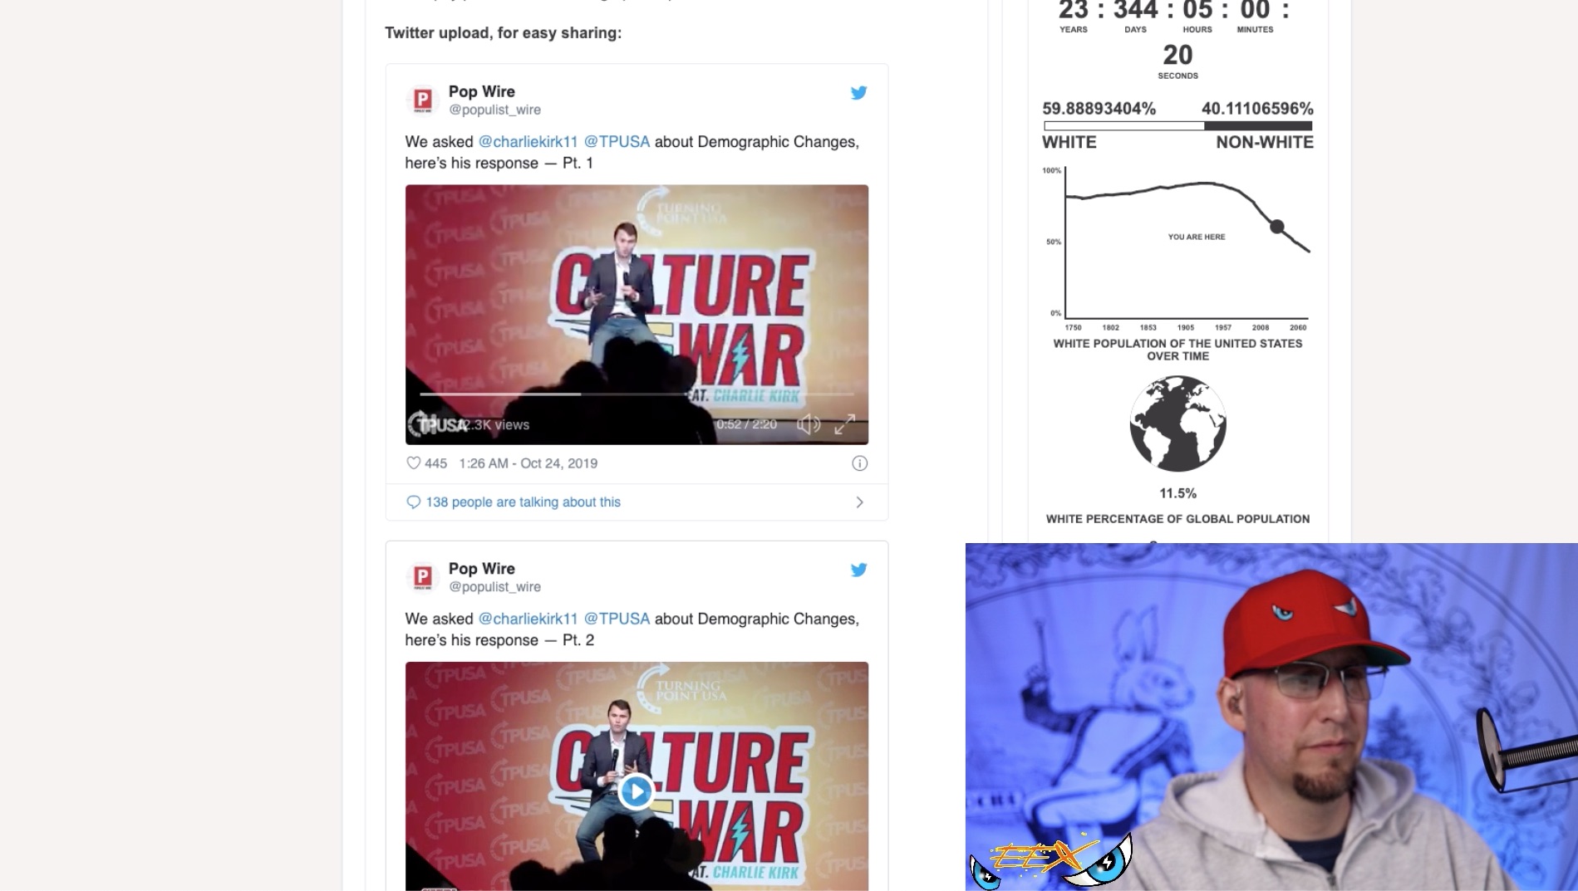1578x891 pixels.
Task: Open '138 people are talking about this' link
Action: [x=523, y=502]
